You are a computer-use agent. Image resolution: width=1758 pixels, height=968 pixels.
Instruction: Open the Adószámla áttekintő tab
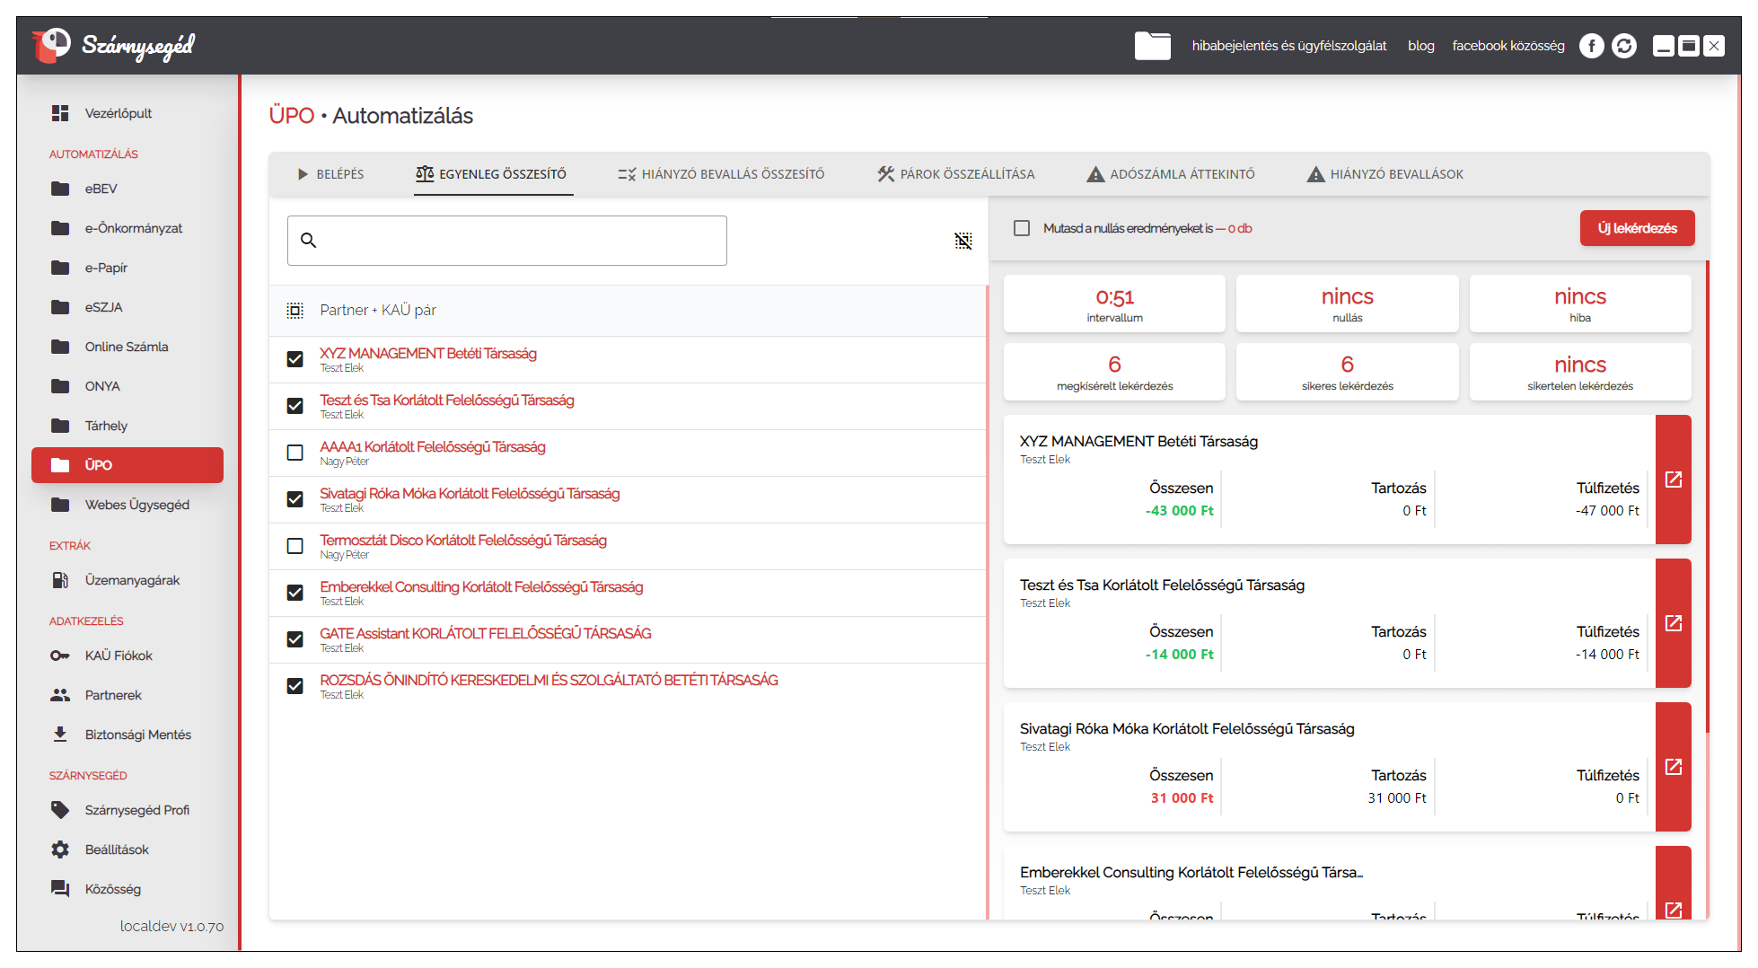pos(1171,174)
